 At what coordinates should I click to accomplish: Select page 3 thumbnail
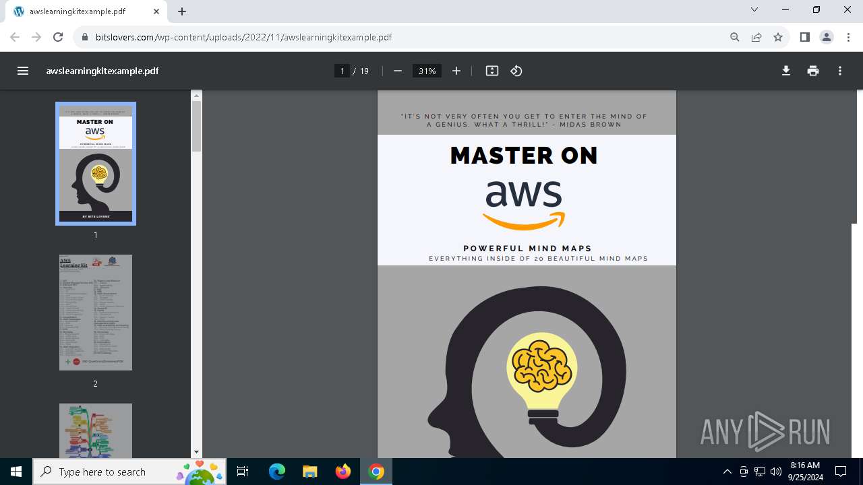point(96,430)
